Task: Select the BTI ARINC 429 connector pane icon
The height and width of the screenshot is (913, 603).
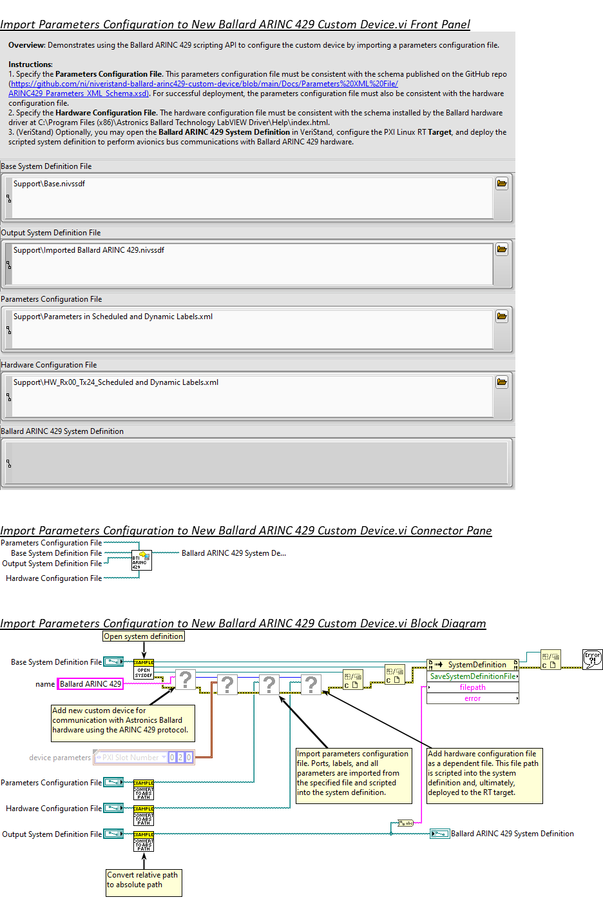Action: coord(142,560)
